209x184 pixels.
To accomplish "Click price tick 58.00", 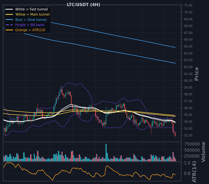I will (x=188, y=94).
